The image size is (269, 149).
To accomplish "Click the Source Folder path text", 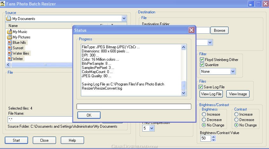I will 62,126.
